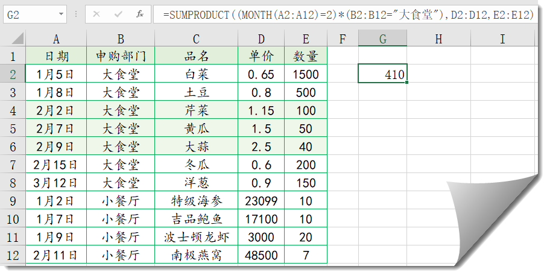The height and width of the screenshot is (275, 547).
Task: Select column G header
Action: (x=383, y=39)
